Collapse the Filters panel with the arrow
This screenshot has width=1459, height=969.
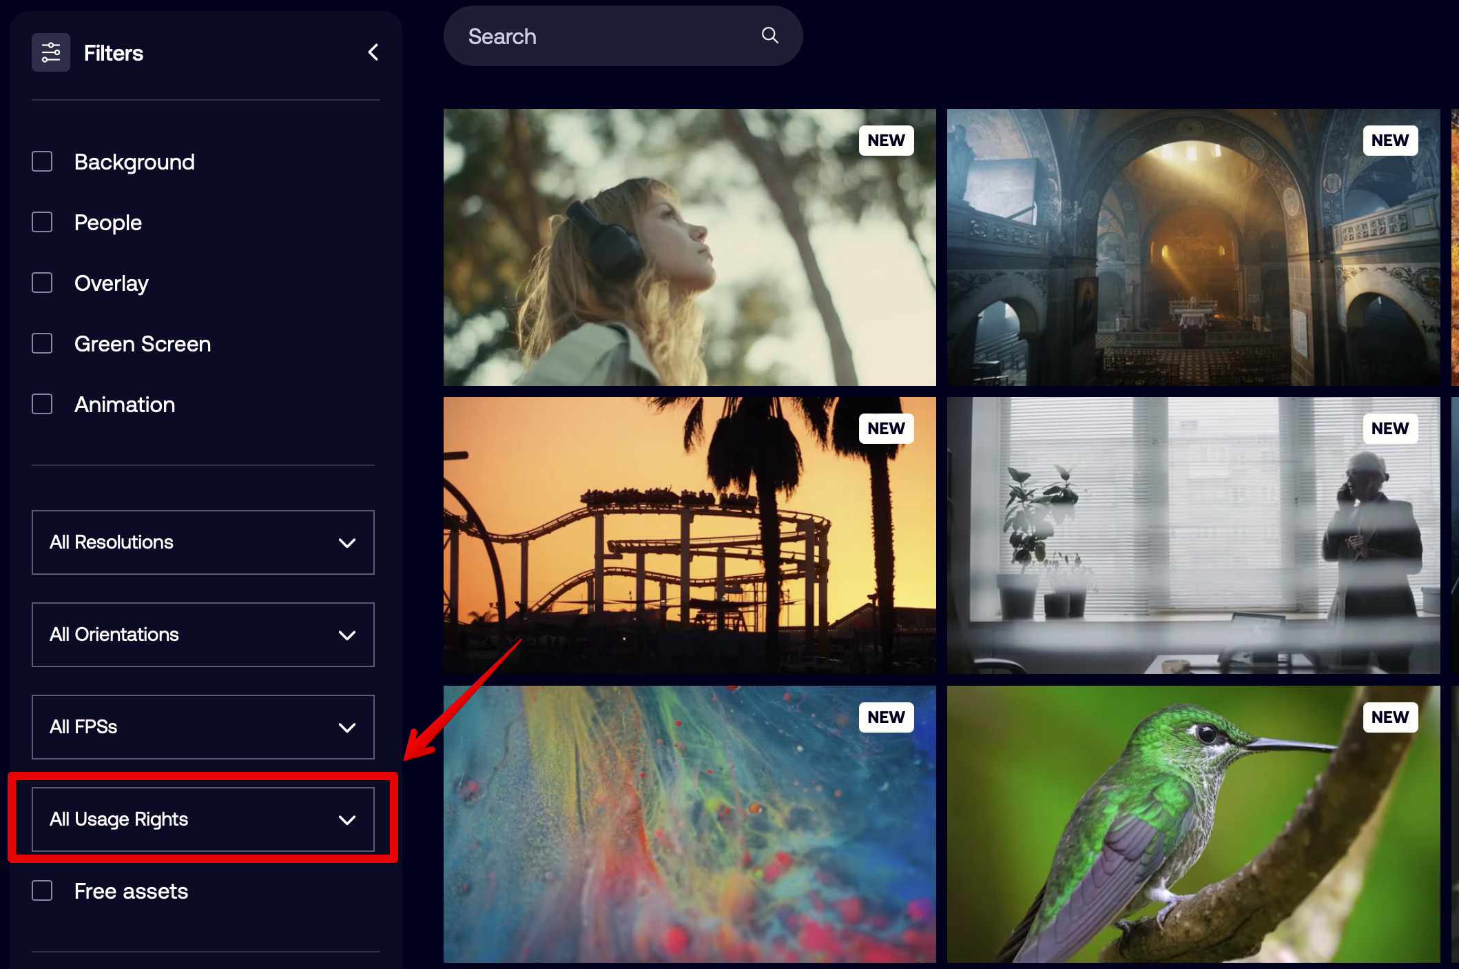pyautogui.click(x=373, y=52)
